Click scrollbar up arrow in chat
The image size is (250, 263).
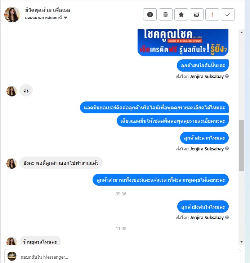241,32
